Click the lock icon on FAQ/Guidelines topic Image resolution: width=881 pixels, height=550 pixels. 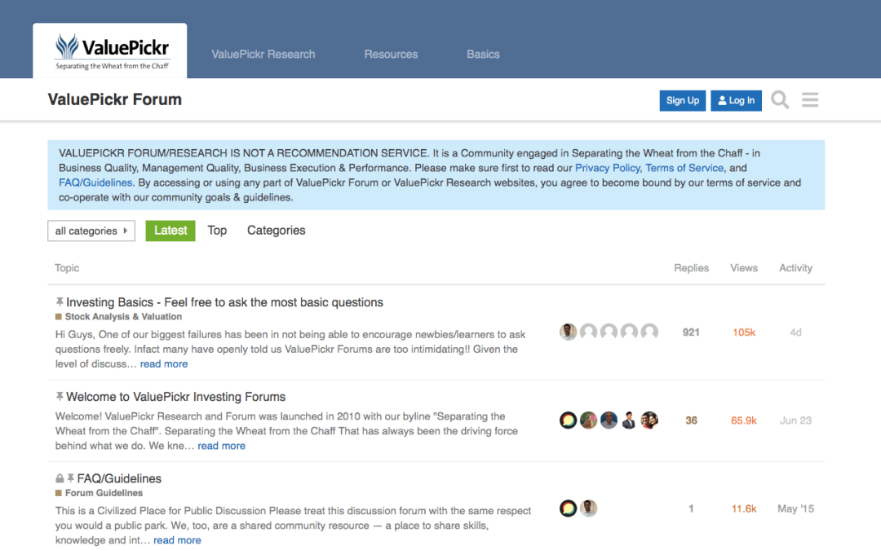tap(60, 478)
